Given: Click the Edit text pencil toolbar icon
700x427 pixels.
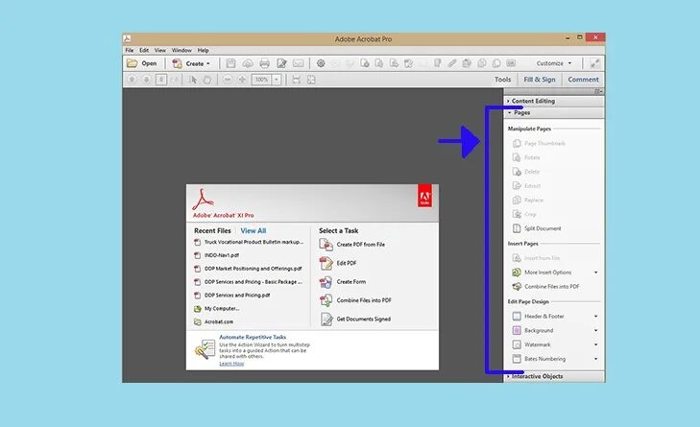Looking at the screenshot, I should pos(281,63).
